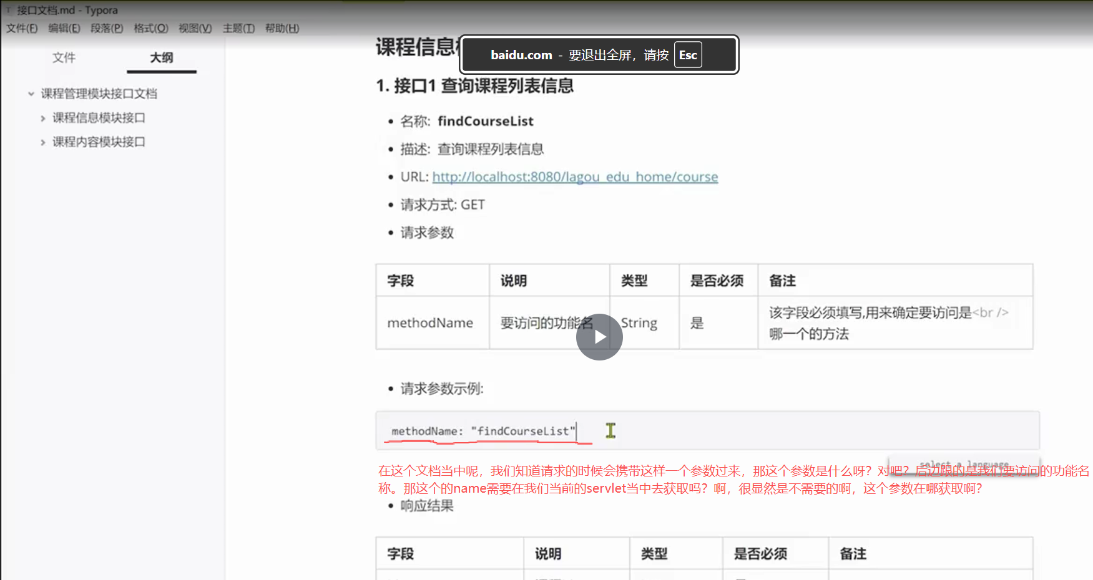Open the 帮助(H) menu
The image size is (1093, 580).
click(282, 28)
